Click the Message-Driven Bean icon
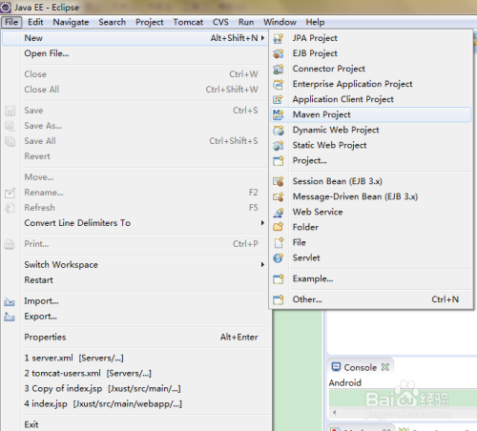Viewport: 477px width, 431px height. [x=279, y=196]
